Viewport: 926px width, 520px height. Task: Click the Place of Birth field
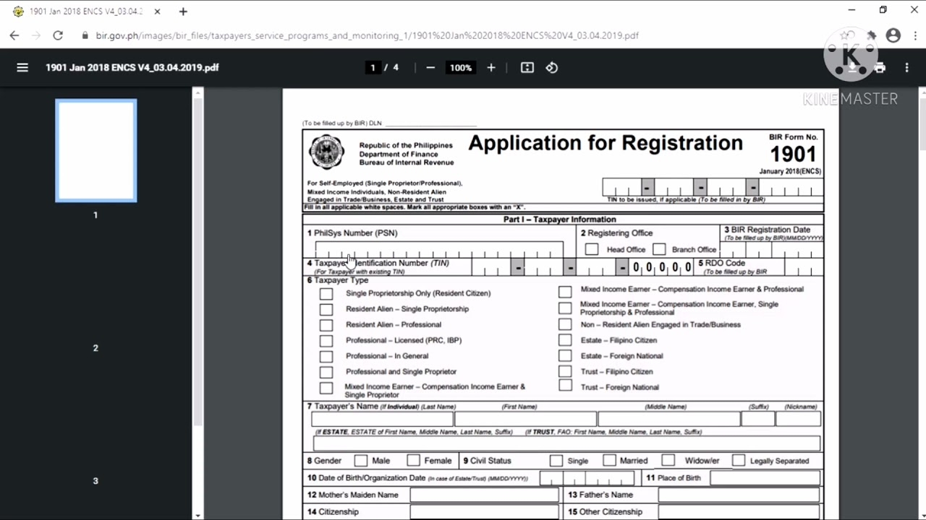click(765, 478)
